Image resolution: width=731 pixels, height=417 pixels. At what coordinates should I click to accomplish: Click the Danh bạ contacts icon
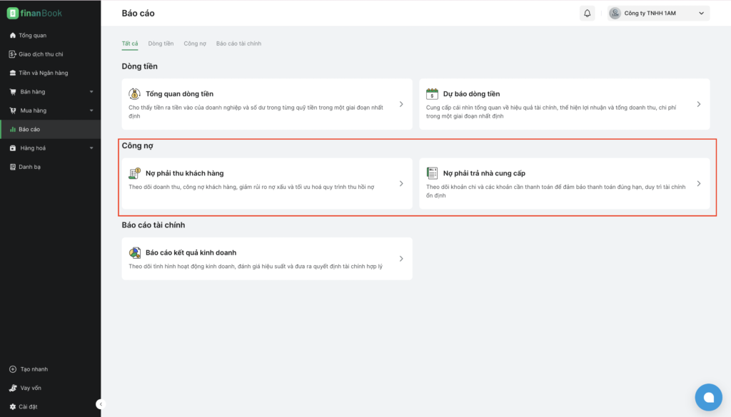[13, 167]
